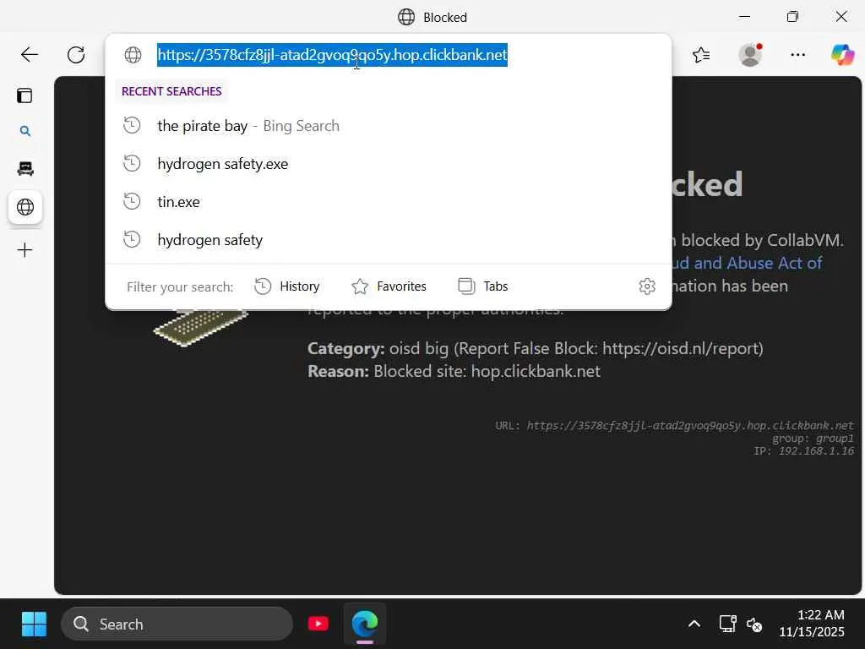Open the tab actions icon in sidebar
Screen dimensions: 865x649
pos(24,95)
